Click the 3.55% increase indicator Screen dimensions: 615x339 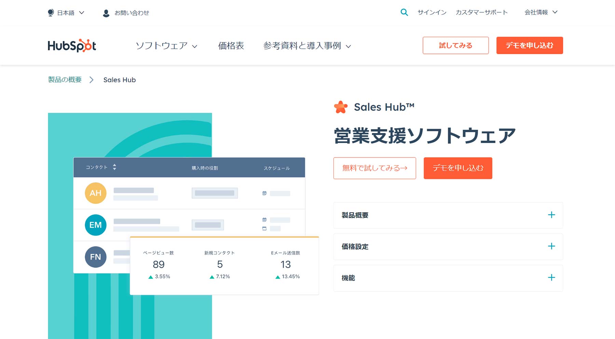(159, 277)
